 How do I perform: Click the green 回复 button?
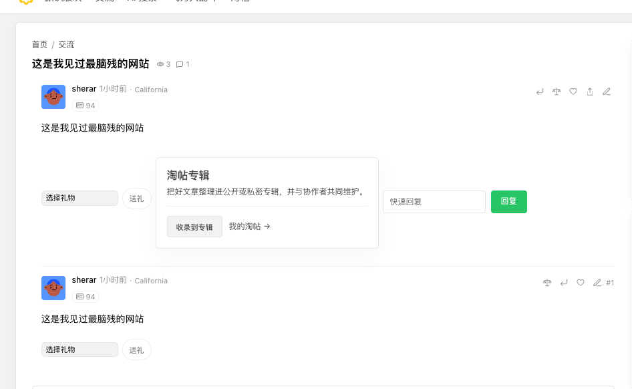point(508,202)
